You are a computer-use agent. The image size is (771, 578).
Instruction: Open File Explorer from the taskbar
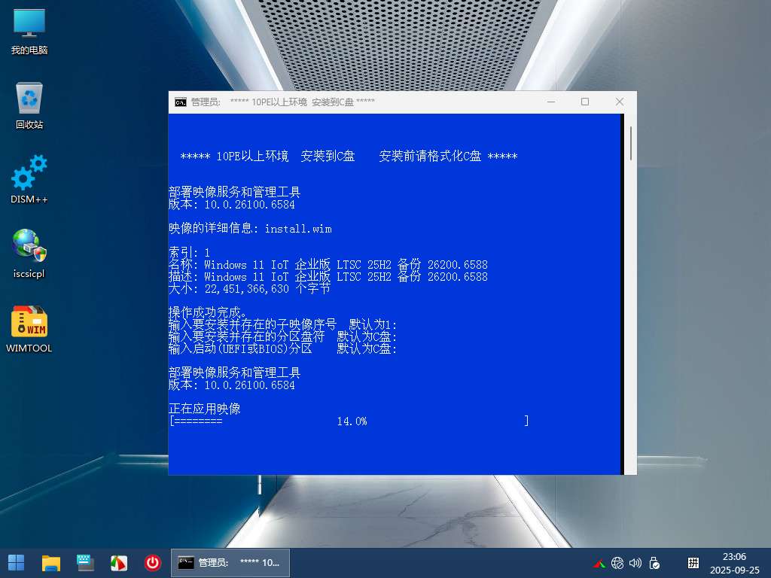pos(50,563)
